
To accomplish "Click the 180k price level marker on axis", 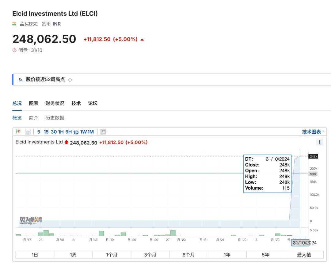I will [313, 174].
